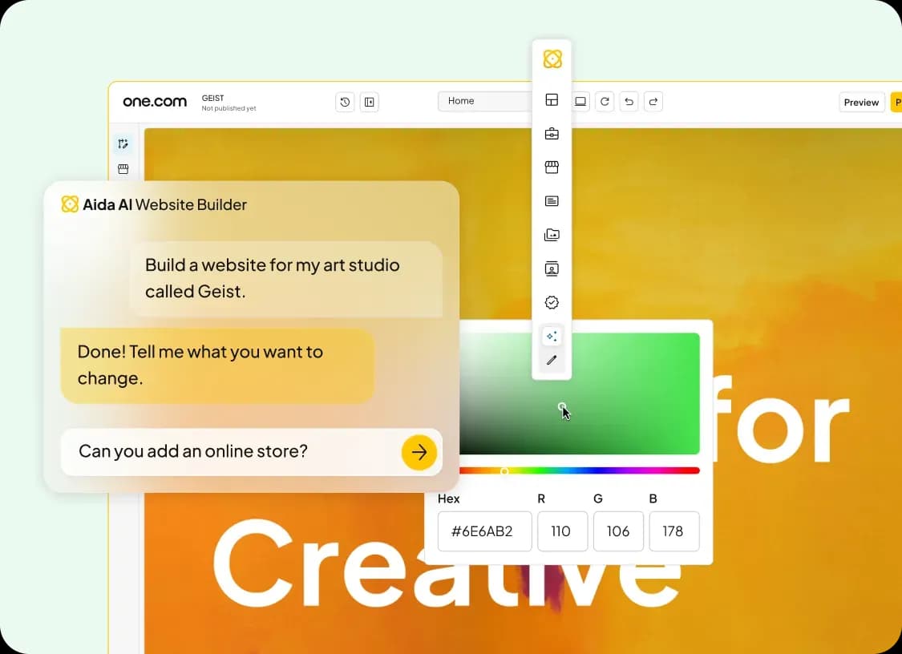This screenshot has width=902, height=654.
Task: Click the chat input 'Can you add an online store?'
Action: [x=252, y=452]
